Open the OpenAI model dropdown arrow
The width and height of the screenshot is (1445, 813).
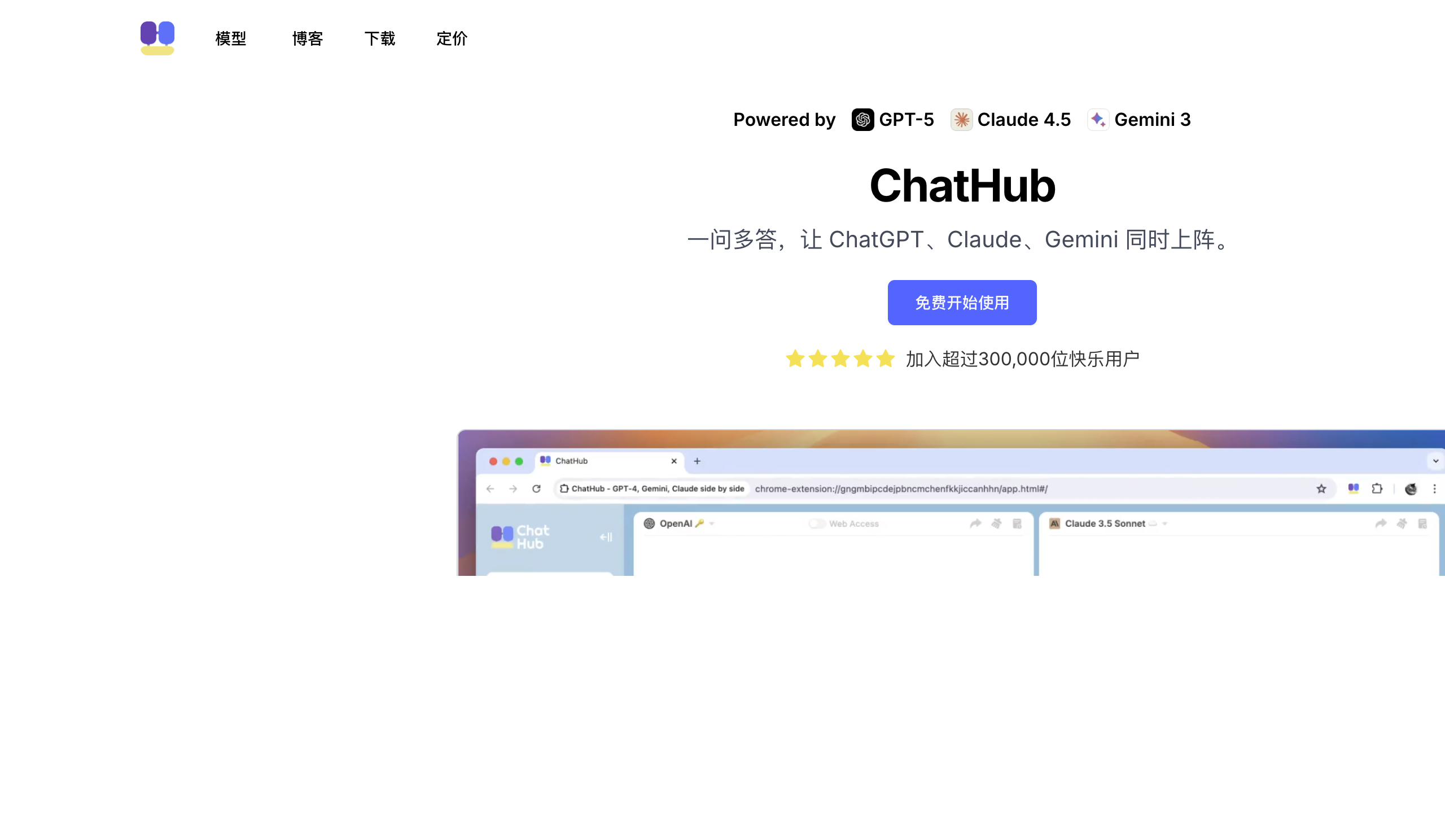pyautogui.click(x=712, y=524)
